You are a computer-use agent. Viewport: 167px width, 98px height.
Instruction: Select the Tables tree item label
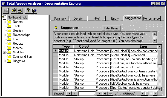pyautogui.click(x=17, y=26)
